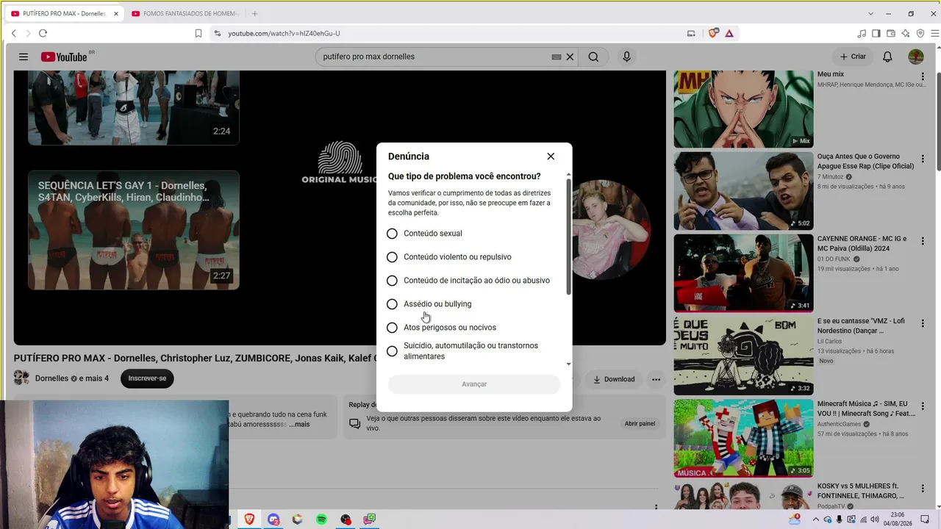Open options menu for Meu mix
Image resolution: width=941 pixels, height=529 pixels.
click(x=923, y=76)
